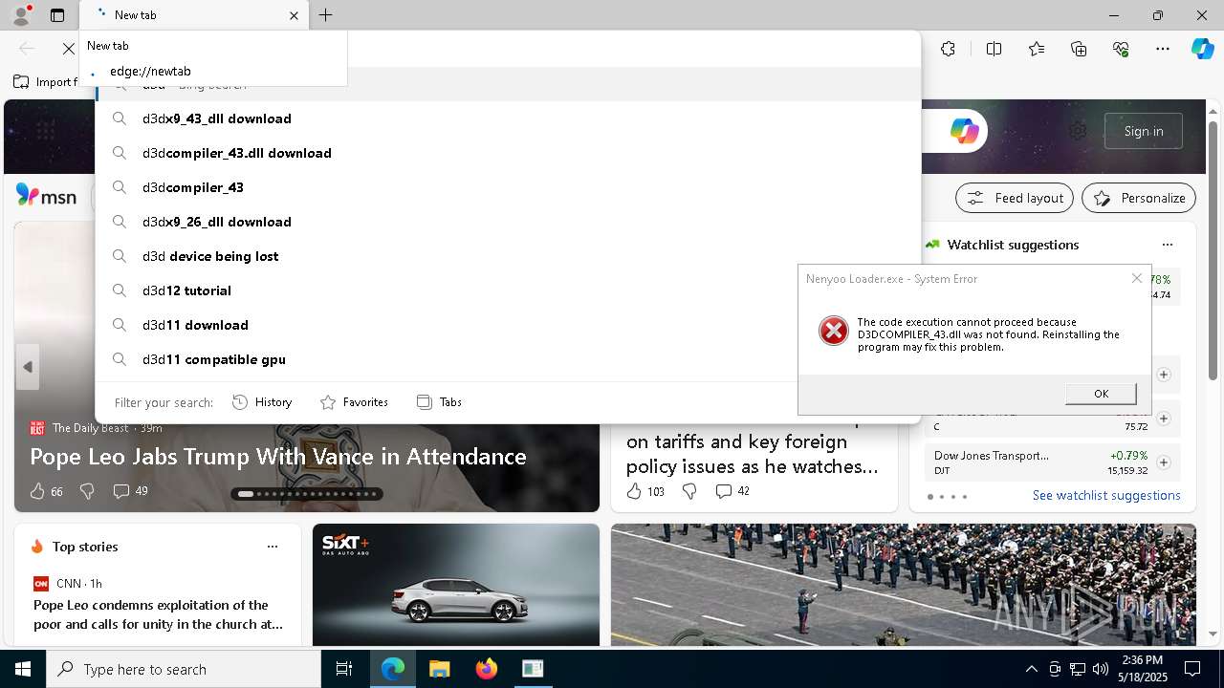The height and width of the screenshot is (688, 1224).
Task: Open Favorites star toolbar icon
Action: tap(1037, 49)
